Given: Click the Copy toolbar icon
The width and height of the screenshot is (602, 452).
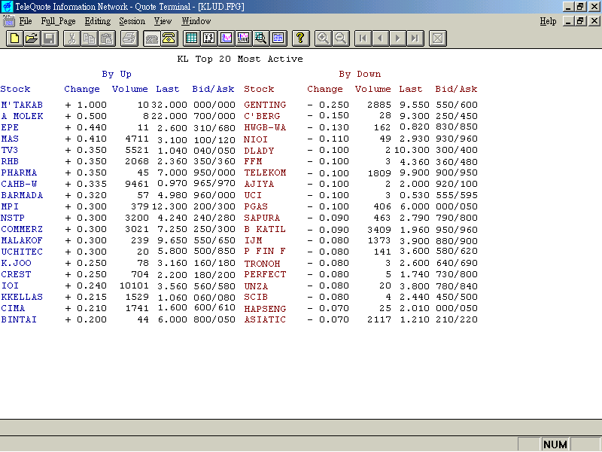Looking at the screenshot, I should (90, 38).
